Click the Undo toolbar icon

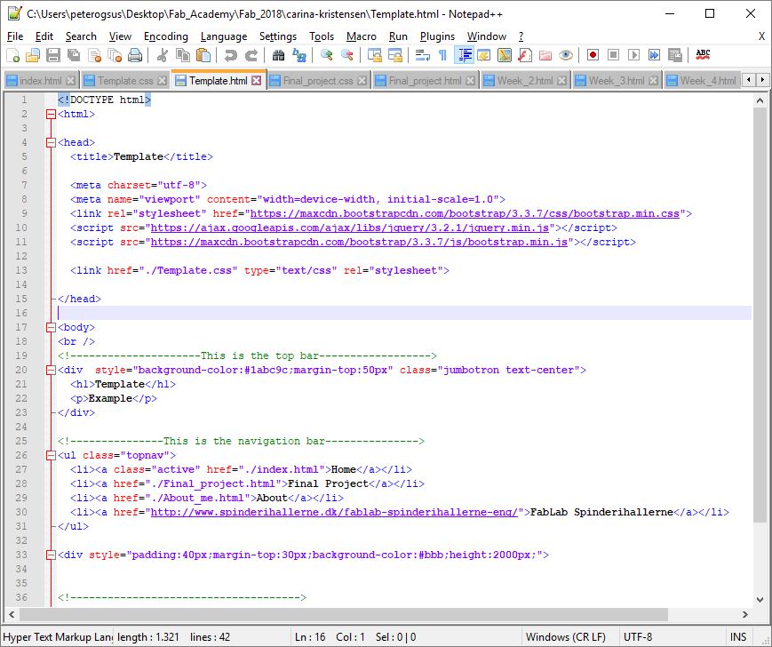click(230, 55)
